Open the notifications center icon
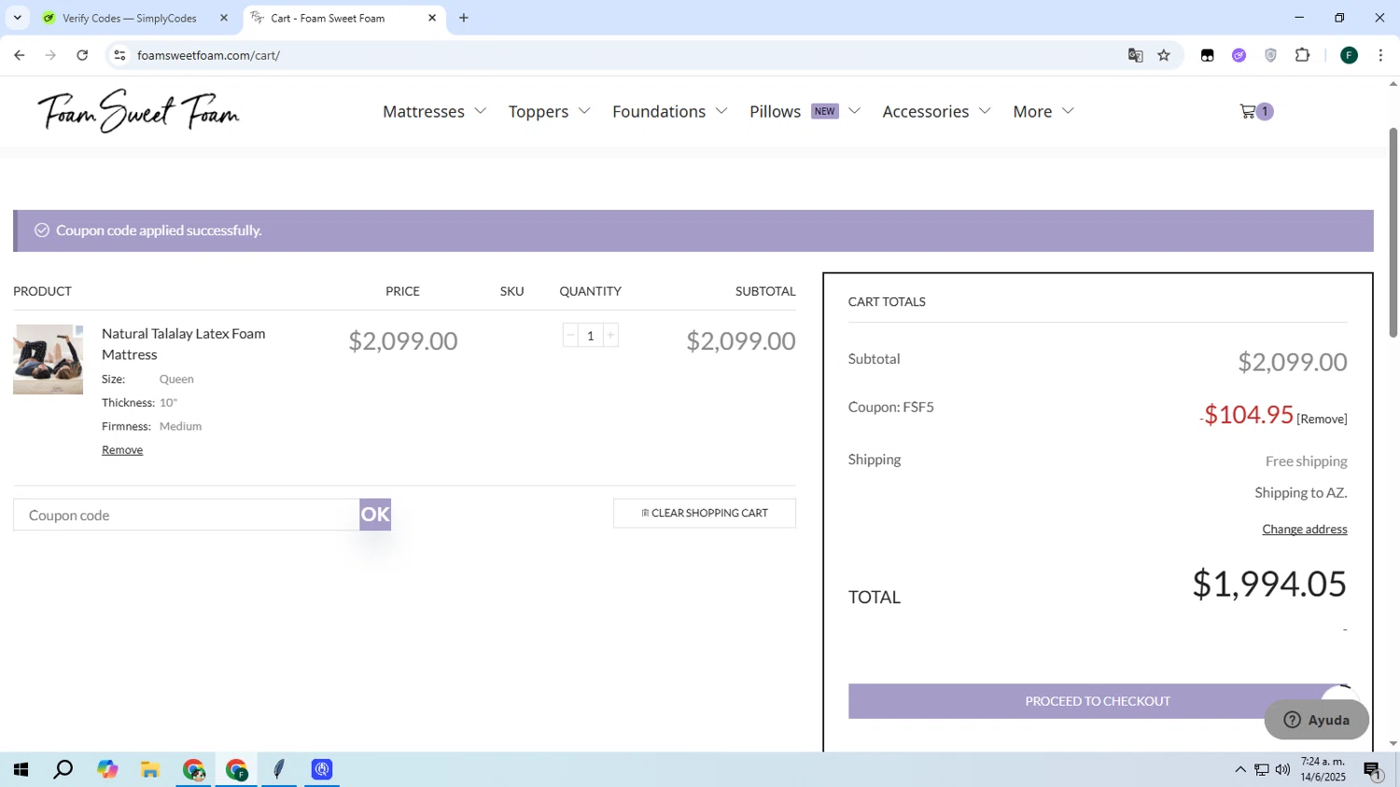This screenshot has width=1400, height=787. 1373,770
